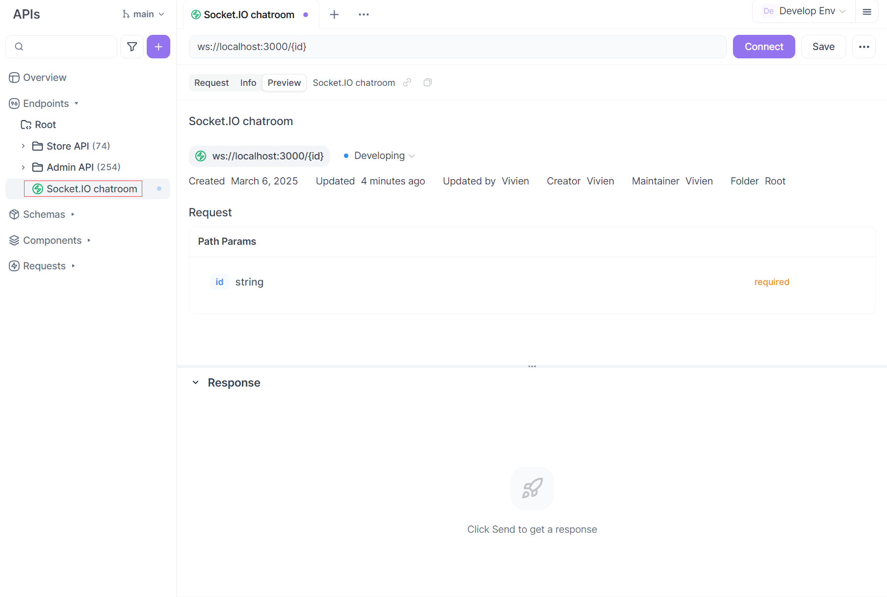Image resolution: width=887 pixels, height=597 pixels.
Task: Expand the Admin API folder
Action: [23, 167]
